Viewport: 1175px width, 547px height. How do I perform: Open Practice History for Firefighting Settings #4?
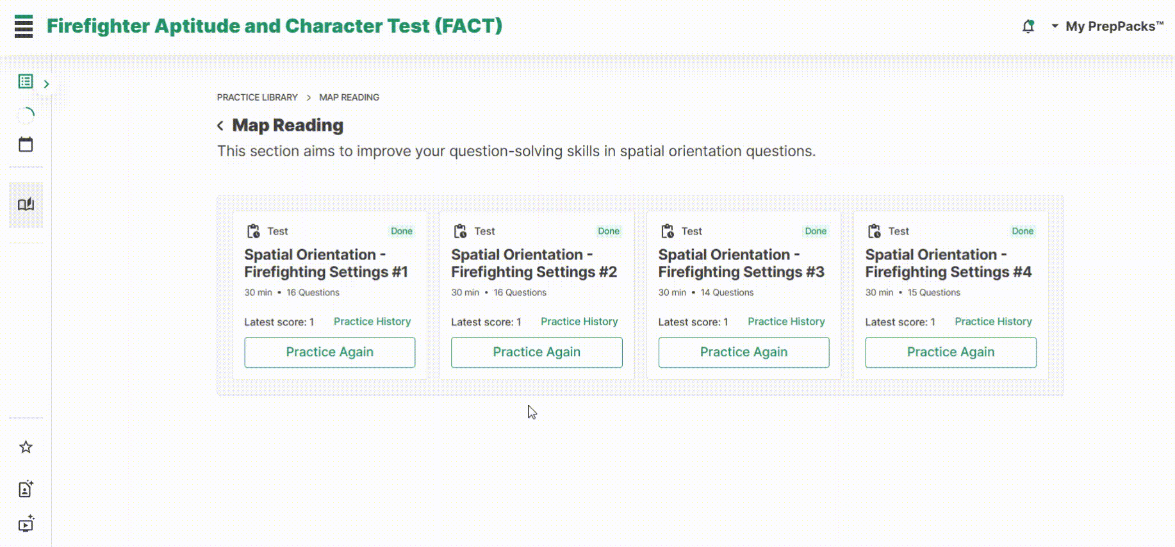[x=993, y=322]
